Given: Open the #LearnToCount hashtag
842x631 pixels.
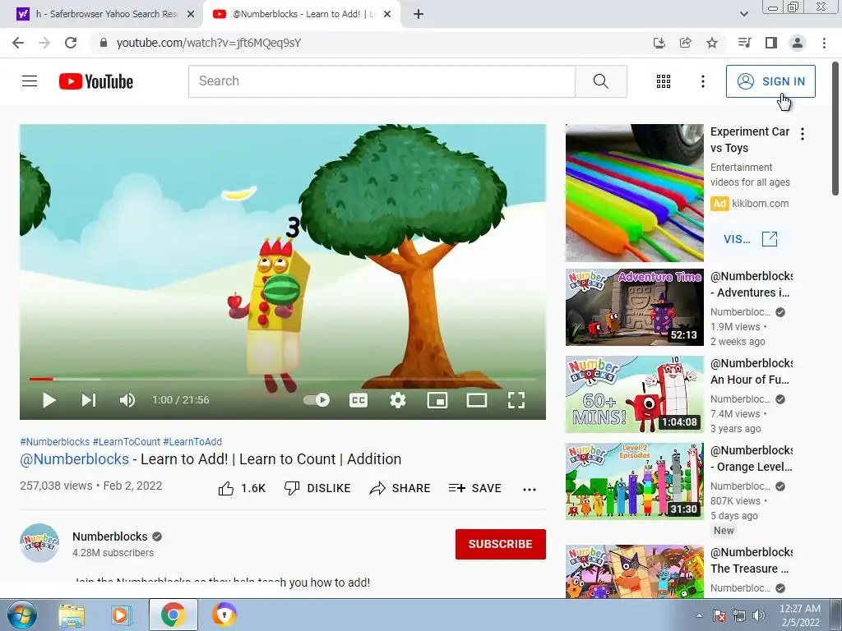Looking at the screenshot, I should pyautogui.click(x=126, y=441).
